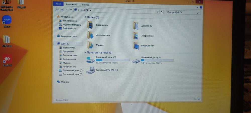Click the 176 ГБ вільно з 195 ГБ text
The width and height of the screenshot is (251, 113).
point(151,63)
